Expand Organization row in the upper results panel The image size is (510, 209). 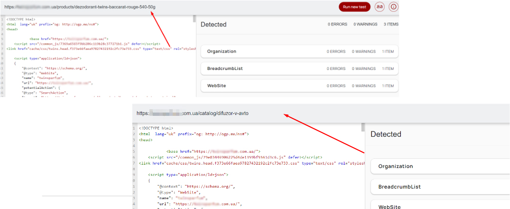[299, 52]
